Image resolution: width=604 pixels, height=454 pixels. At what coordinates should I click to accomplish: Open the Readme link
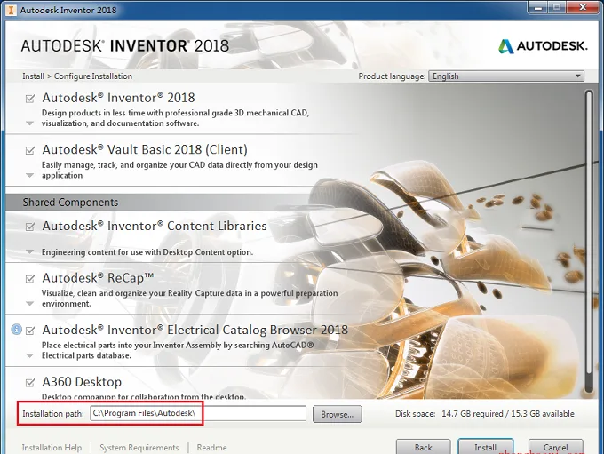click(x=211, y=448)
